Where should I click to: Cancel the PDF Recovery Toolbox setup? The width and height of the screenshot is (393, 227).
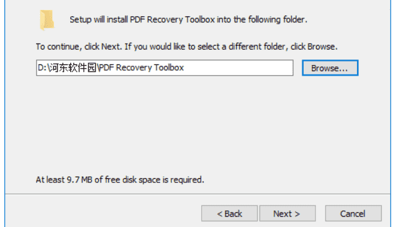[353, 213]
